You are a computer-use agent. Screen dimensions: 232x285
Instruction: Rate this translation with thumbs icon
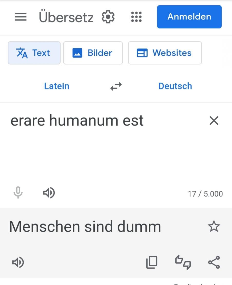pyautogui.click(x=183, y=262)
